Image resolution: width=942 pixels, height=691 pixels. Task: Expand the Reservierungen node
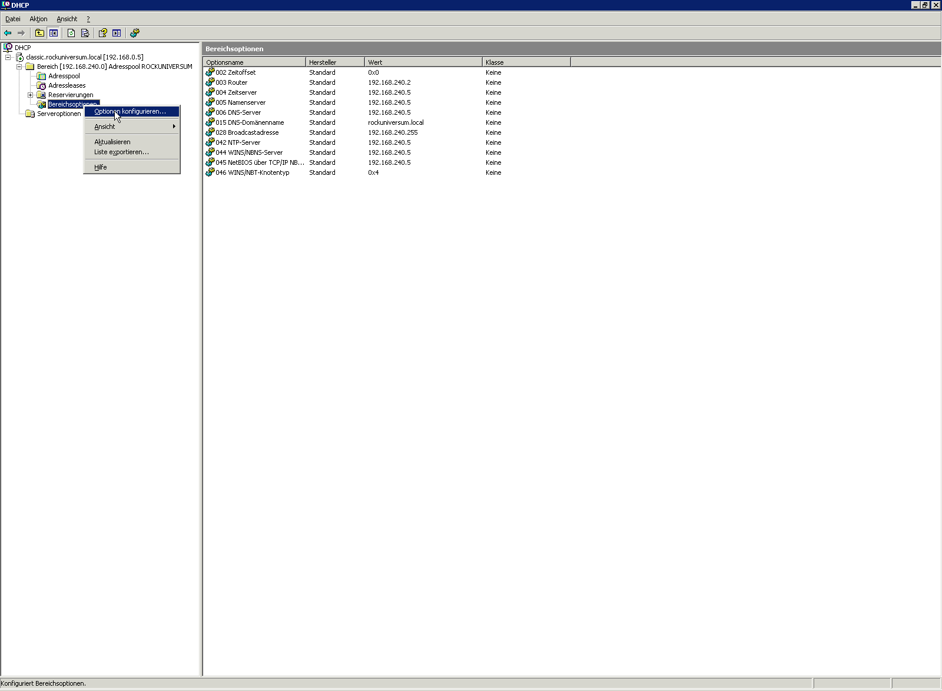point(30,95)
